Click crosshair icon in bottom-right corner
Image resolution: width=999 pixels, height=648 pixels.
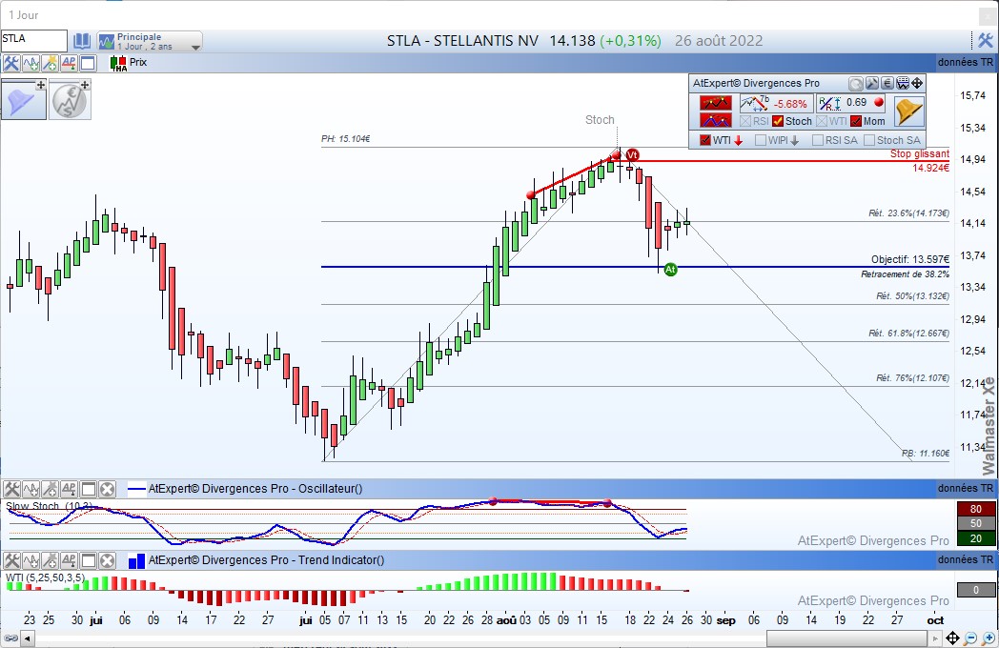952,638
